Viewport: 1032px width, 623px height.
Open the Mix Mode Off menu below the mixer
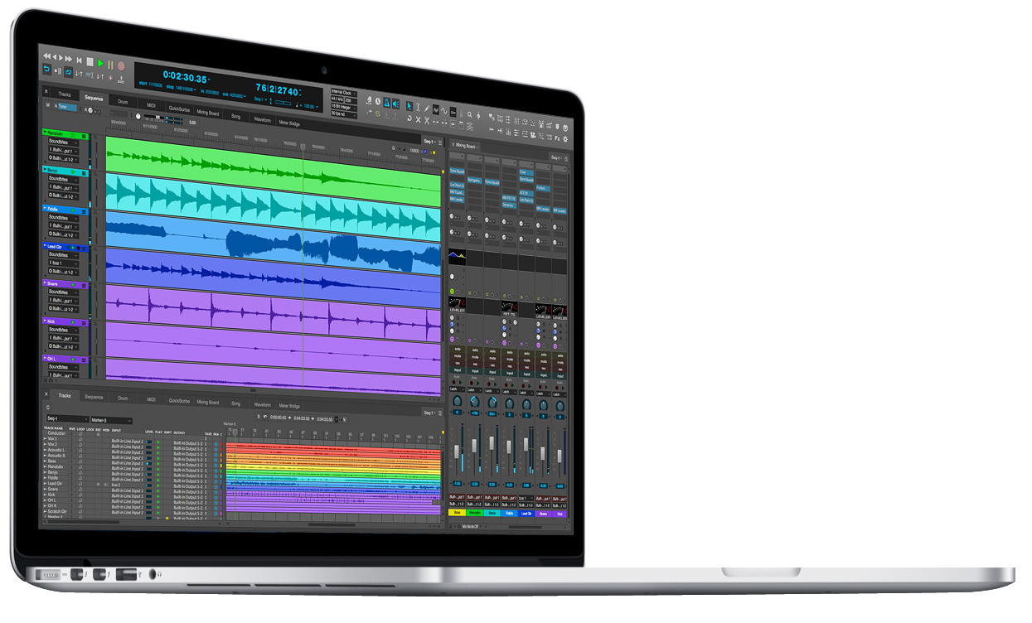tap(470, 526)
